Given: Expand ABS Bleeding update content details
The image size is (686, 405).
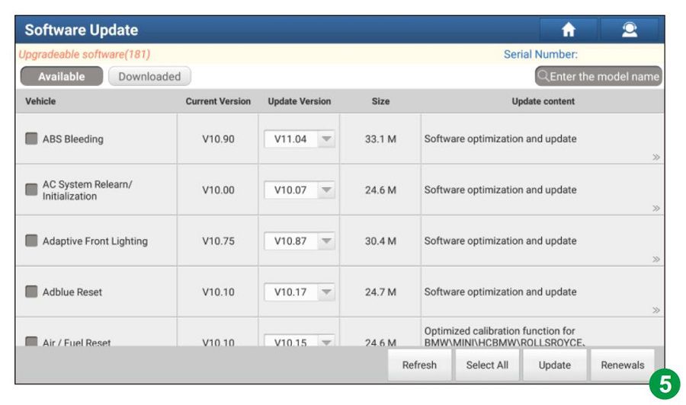Looking at the screenshot, I should [x=656, y=158].
